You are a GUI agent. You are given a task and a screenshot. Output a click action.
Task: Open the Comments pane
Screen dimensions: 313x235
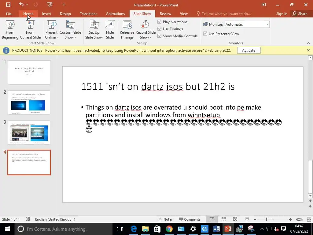coord(190,219)
